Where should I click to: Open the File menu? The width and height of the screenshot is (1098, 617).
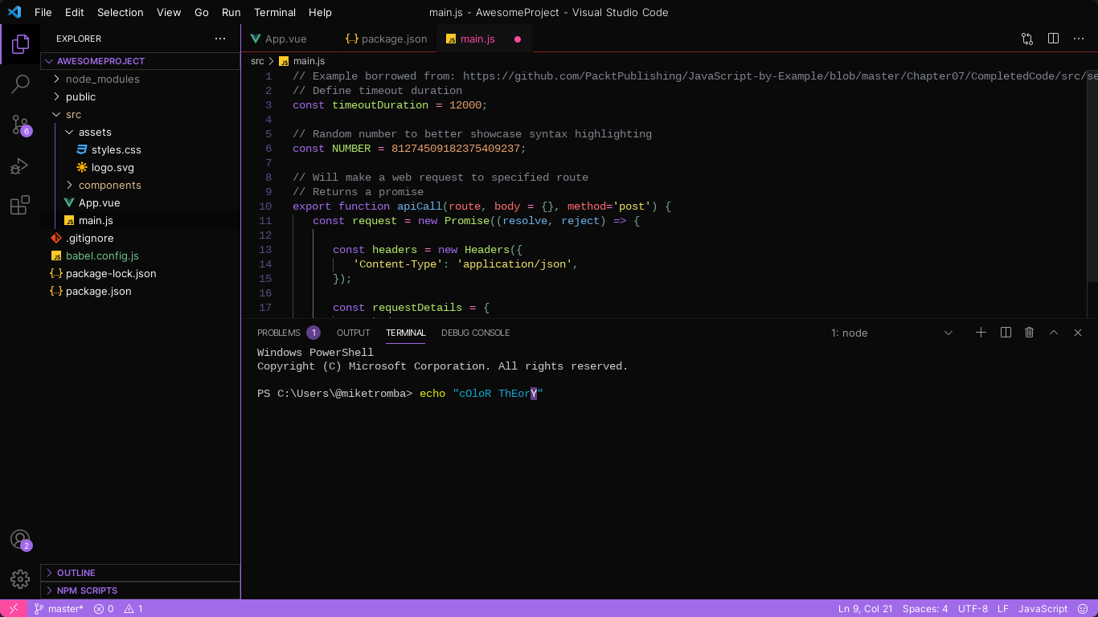[x=43, y=12]
